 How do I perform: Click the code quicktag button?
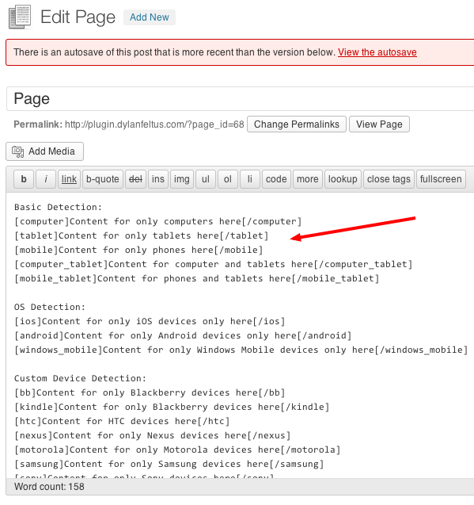click(x=276, y=179)
